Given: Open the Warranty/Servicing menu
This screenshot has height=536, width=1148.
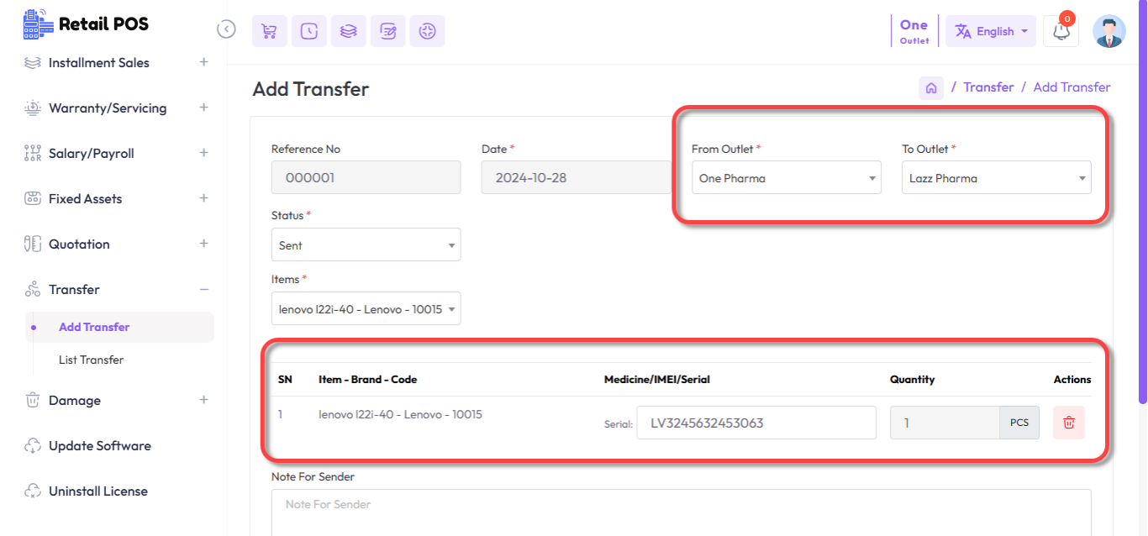Looking at the screenshot, I should tap(105, 108).
